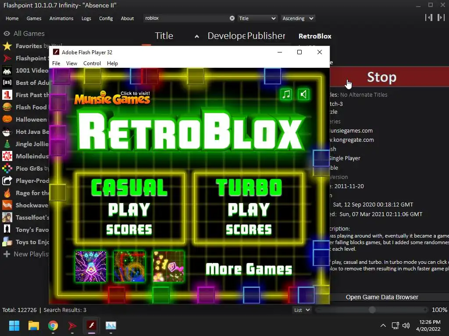The image size is (449, 336).
Task: Toggle the music note icon in RetroBlox
Action: point(286,94)
